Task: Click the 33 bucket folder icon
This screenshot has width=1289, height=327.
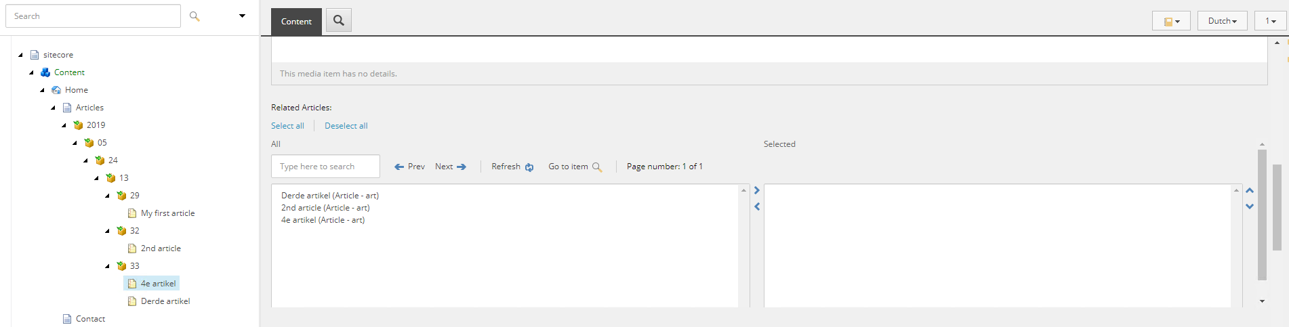Action: pos(121,266)
